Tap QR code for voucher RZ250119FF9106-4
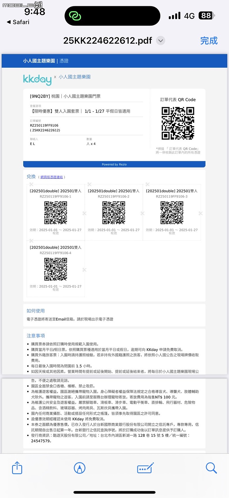 55,269
